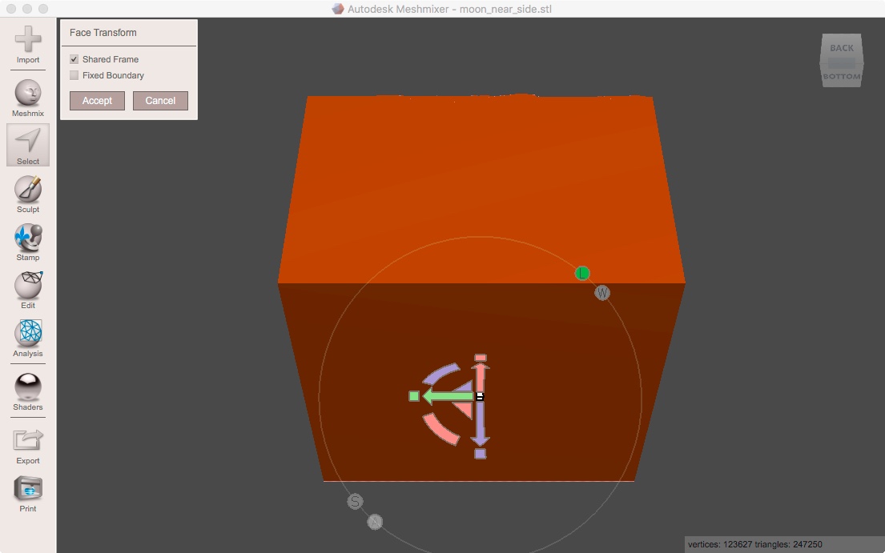Open the Meshmix tool

click(x=27, y=92)
